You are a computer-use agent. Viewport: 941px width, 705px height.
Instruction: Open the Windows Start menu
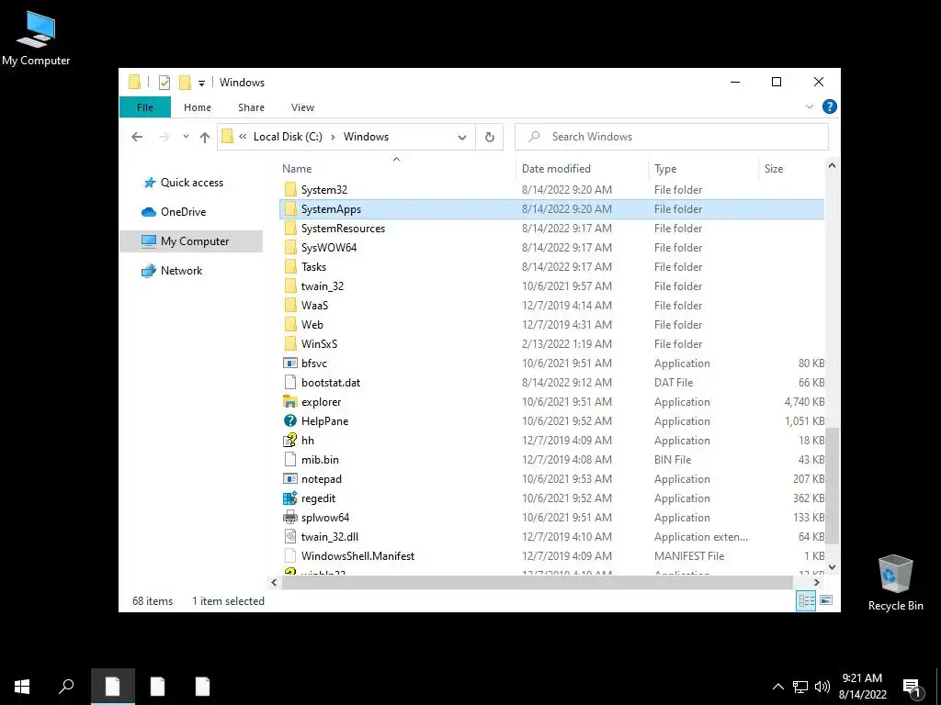click(x=22, y=687)
